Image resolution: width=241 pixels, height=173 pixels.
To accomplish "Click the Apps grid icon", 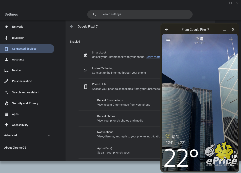I will 6,114.
